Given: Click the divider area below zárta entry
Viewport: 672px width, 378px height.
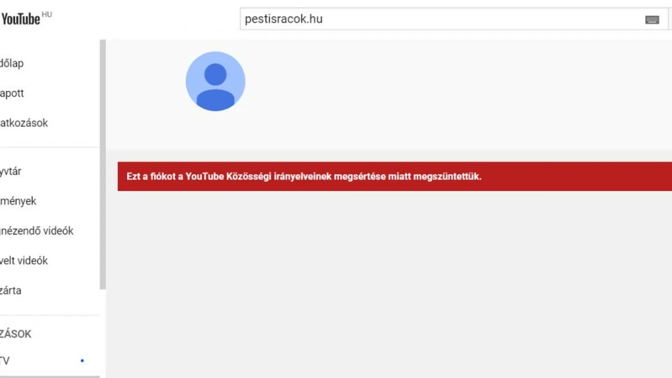Looking at the screenshot, I should tap(50, 315).
